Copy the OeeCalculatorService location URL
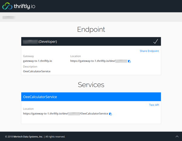The height and width of the screenshot is (141, 182). [x=110, y=114]
